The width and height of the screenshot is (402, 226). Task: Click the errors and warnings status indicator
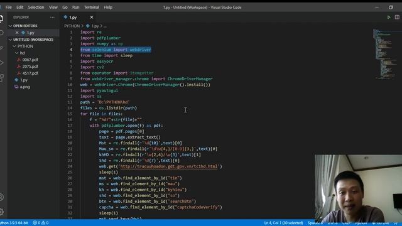tap(40, 223)
